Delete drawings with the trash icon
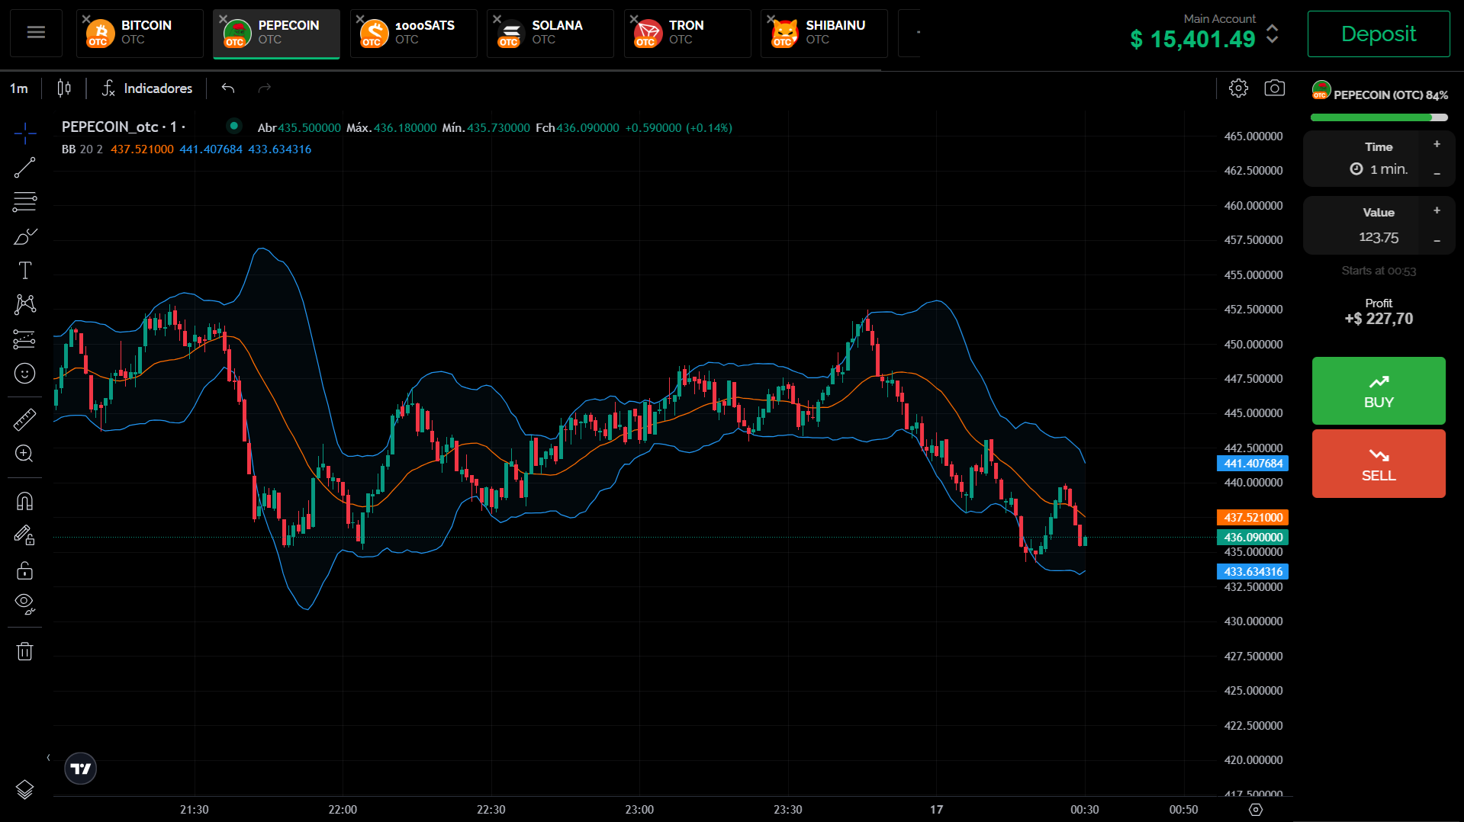The height and width of the screenshot is (822, 1464). (24, 651)
